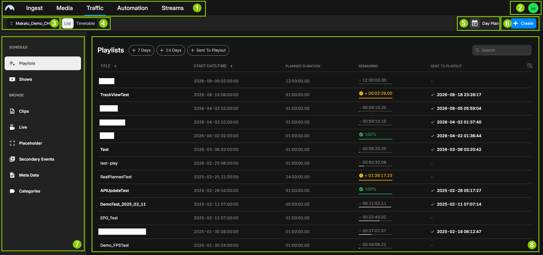Click checkmark beside 2026-03-06 03:20:42
Image resolution: width=543 pixels, height=255 pixels.
(x=433, y=149)
